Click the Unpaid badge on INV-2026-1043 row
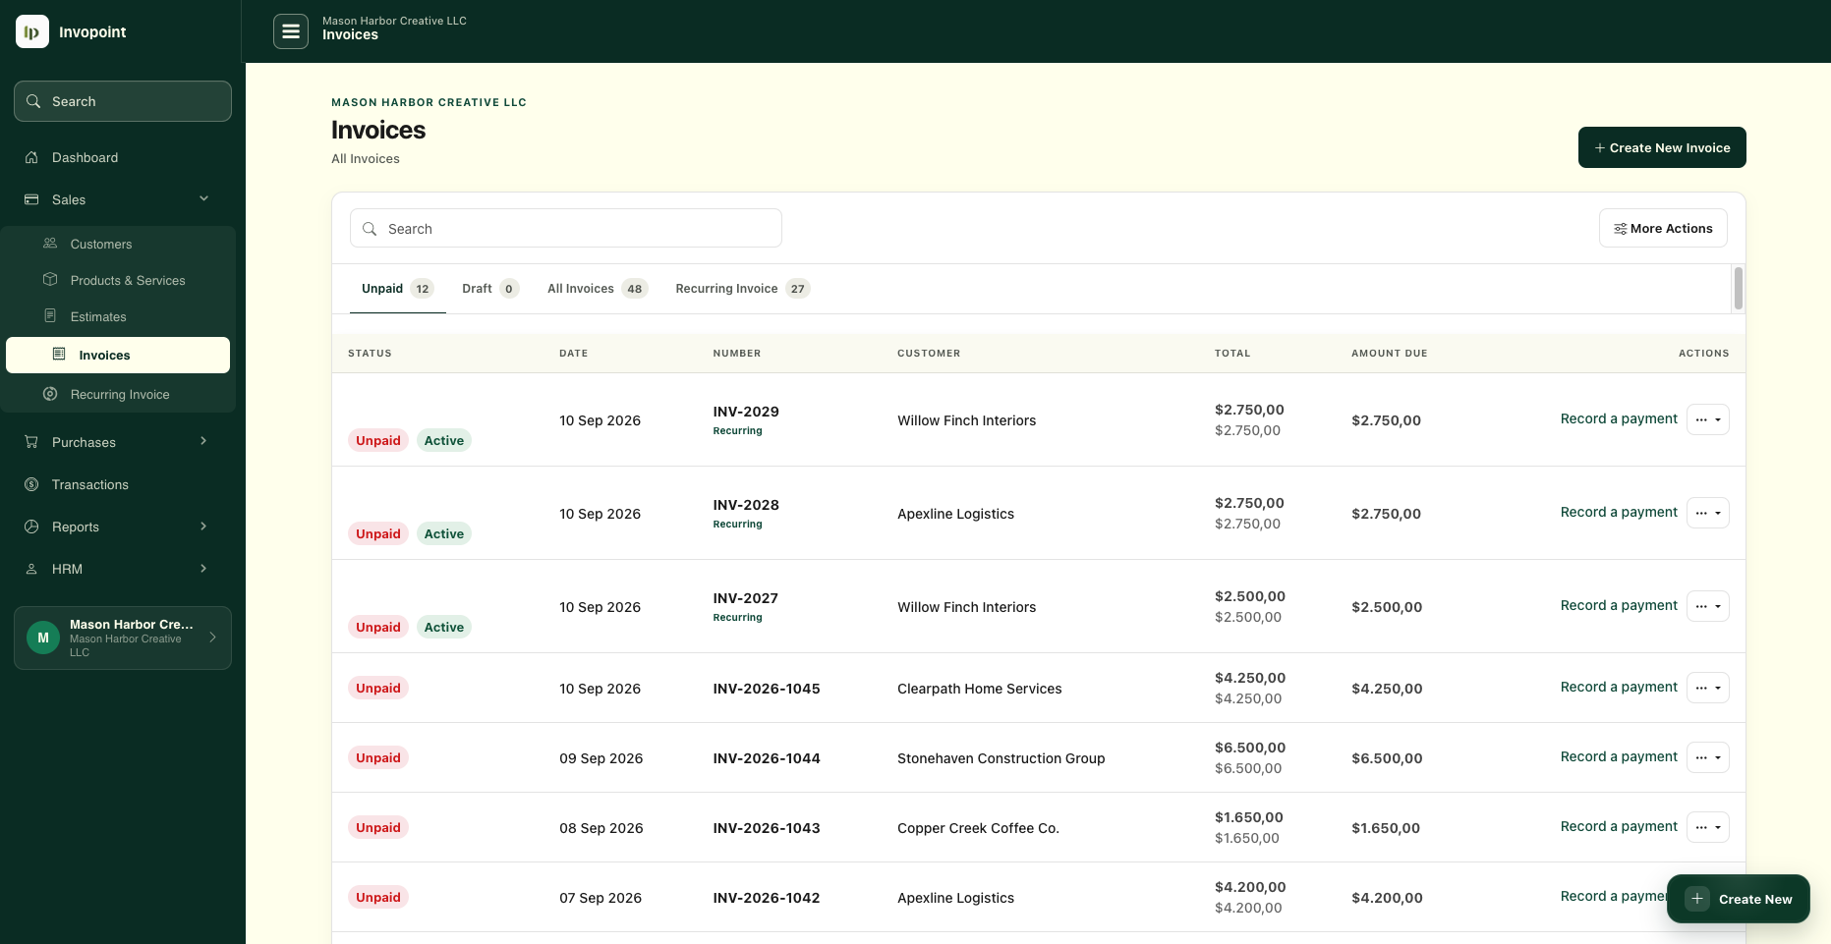Viewport: 1831px width, 944px height. 378,827
